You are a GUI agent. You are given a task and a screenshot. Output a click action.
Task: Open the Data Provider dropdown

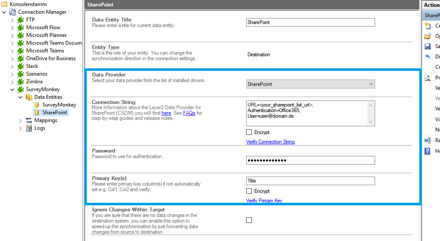[x=310, y=84]
